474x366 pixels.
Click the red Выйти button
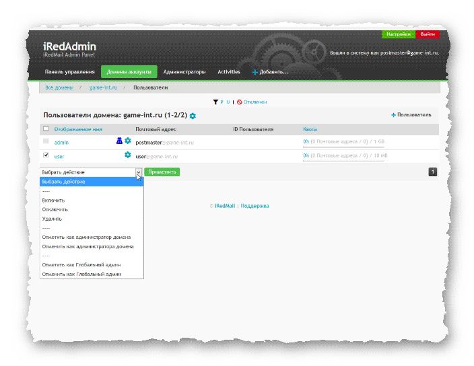point(428,34)
